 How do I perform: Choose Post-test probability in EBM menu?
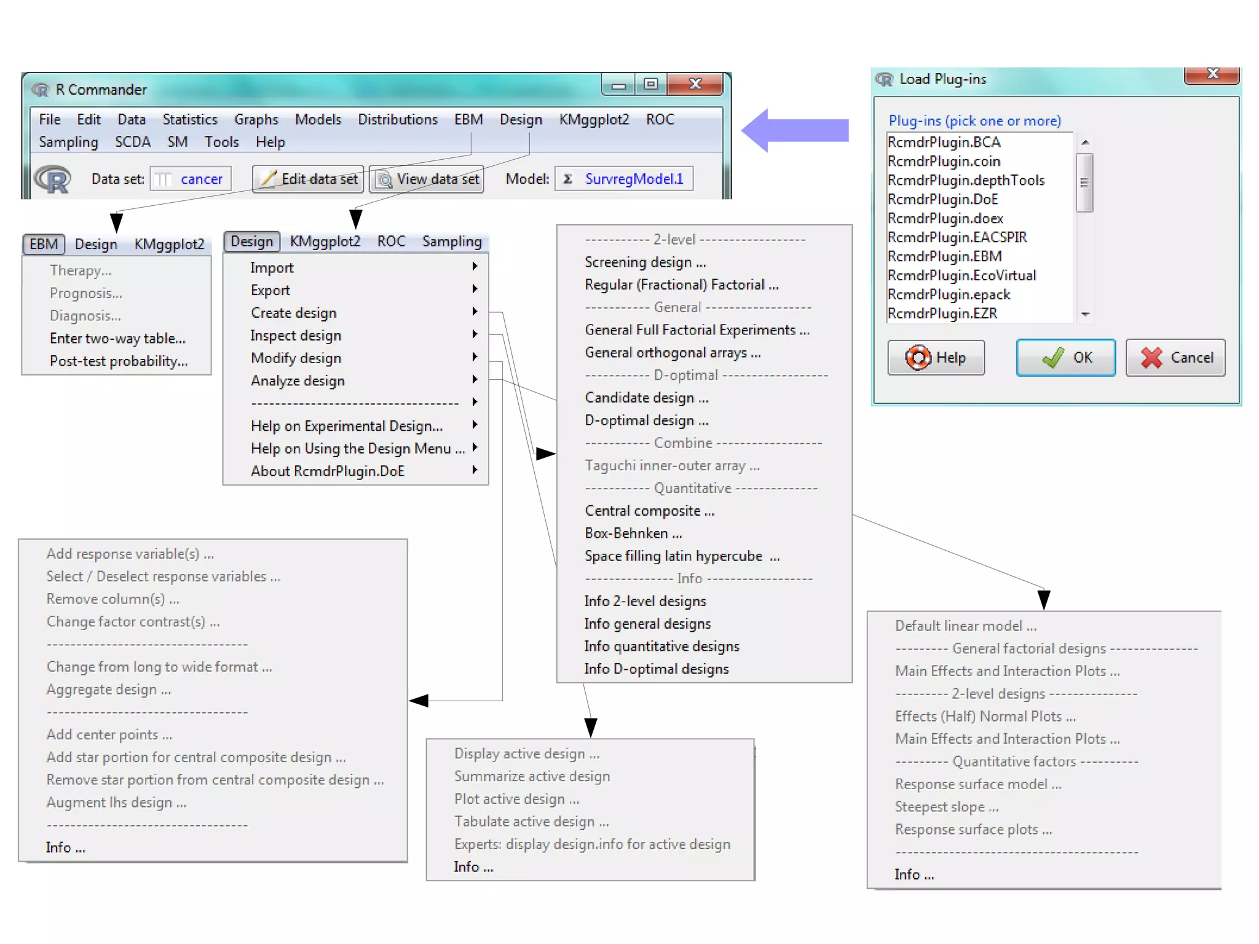click(119, 361)
